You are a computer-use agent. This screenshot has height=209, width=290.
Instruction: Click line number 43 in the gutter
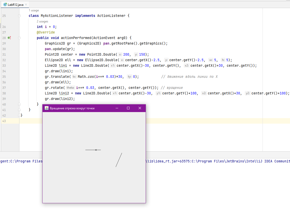pos(4,121)
